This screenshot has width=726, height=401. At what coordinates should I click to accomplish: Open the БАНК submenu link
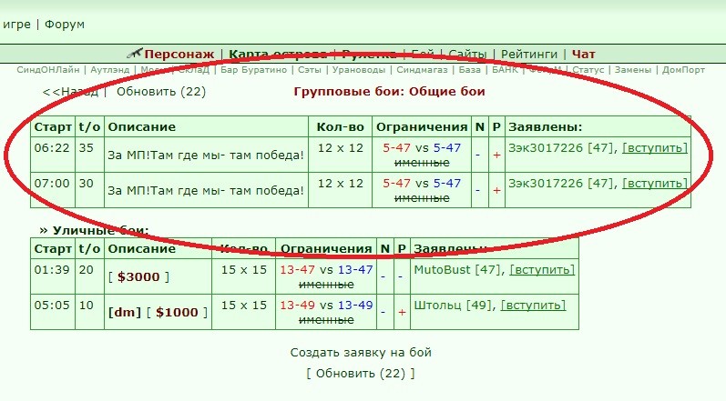[505, 70]
